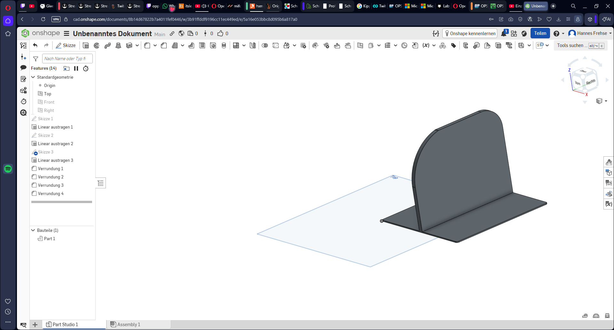
Task: Open the feature filter funnel
Action: (36, 59)
